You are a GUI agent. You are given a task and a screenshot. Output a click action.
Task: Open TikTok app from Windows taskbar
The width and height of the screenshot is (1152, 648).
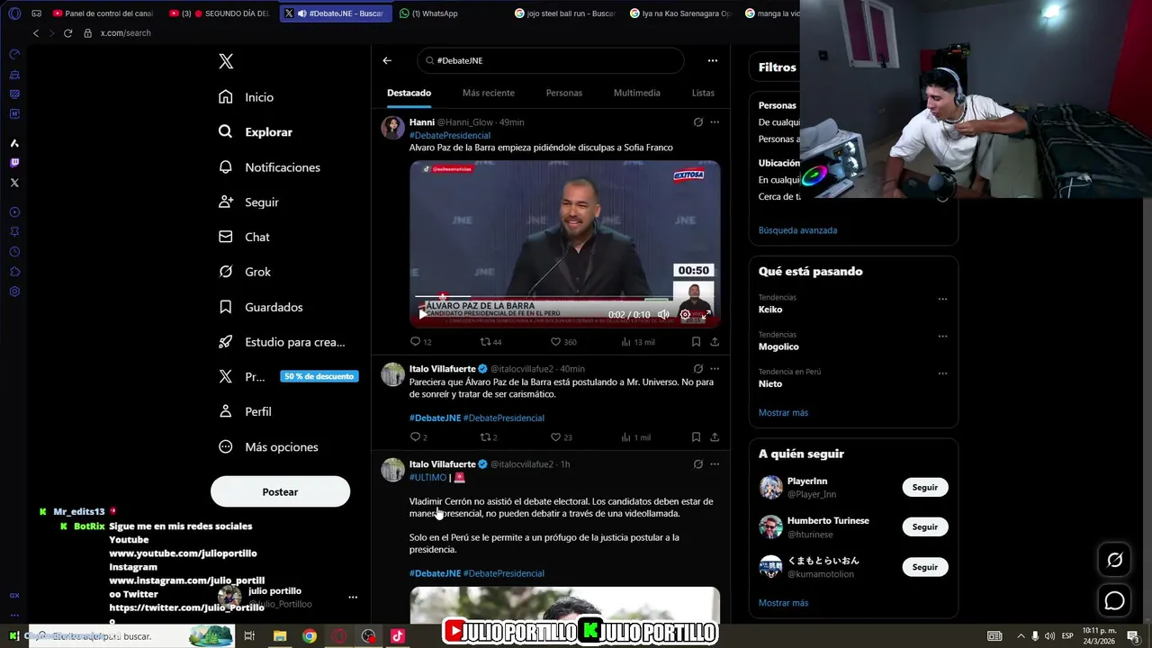398,636
